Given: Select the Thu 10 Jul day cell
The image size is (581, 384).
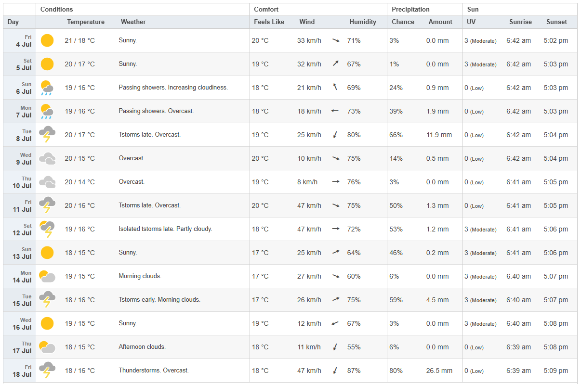Looking at the screenshot, I should click(x=20, y=182).
